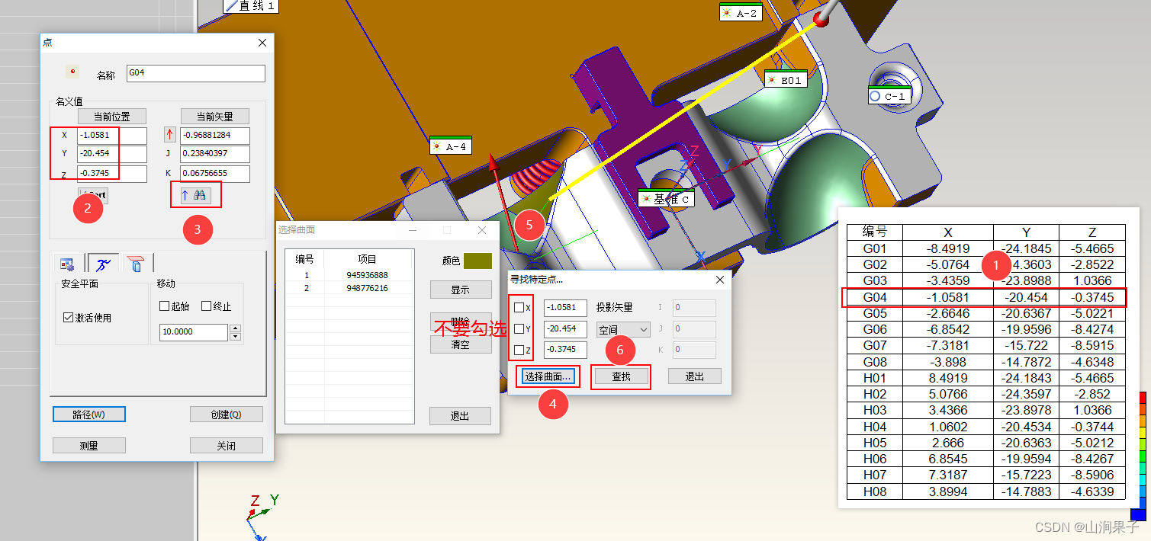Screen dimensions: 1151x541
Task: Click 显示 in the 选择曲面 window
Action: [x=460, y=290]
